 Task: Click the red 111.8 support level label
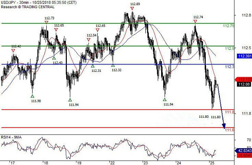coord(229,112)
